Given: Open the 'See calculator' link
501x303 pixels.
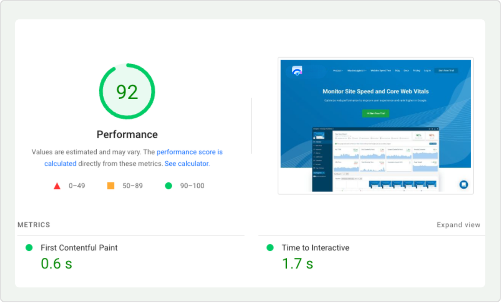Looking at the screenshot, I should (186, 164).
